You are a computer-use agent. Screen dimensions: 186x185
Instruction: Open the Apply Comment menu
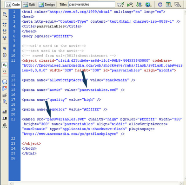(5, 82)
